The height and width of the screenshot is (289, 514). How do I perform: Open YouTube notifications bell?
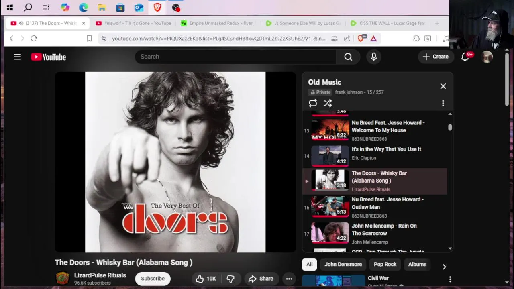pos(465,57)
